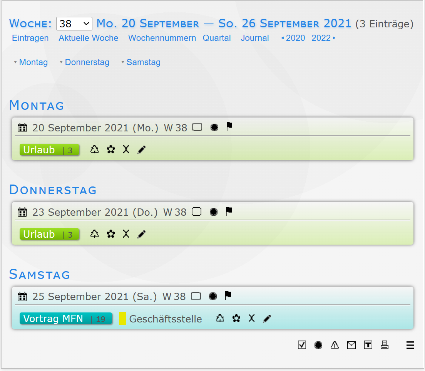Click the calendar icon for 23 September

pyautogui.click(x=22, y=212)
